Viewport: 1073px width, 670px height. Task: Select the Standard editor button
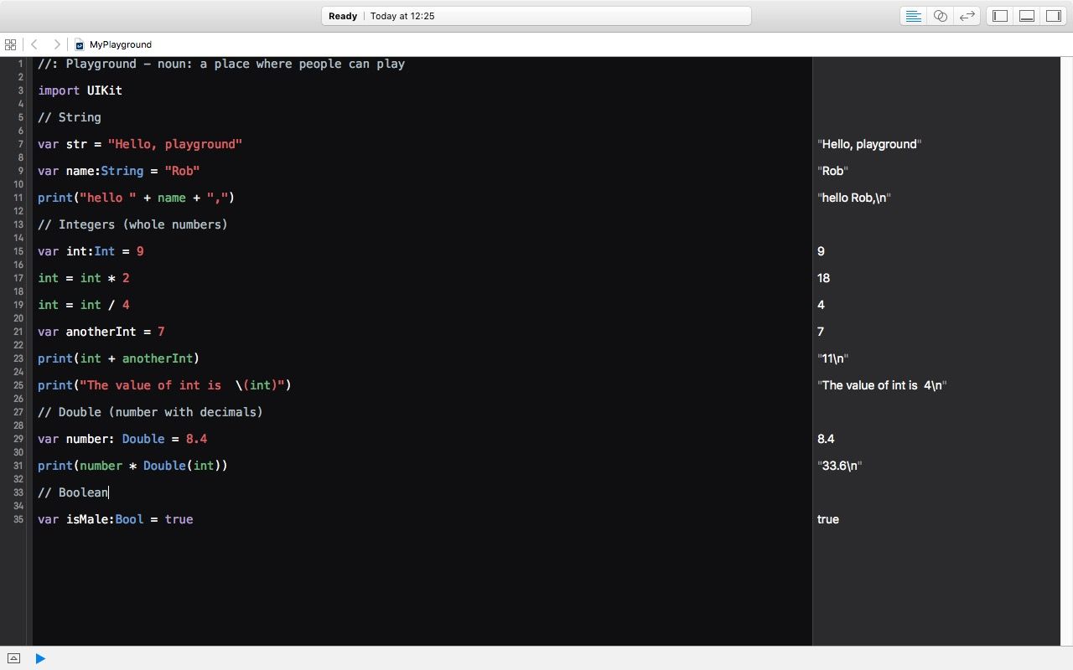tap(913, 16)
